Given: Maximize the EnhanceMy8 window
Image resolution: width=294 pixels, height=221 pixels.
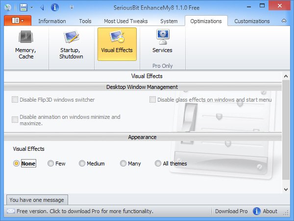Looking at the screenshot, I should 262,6.
